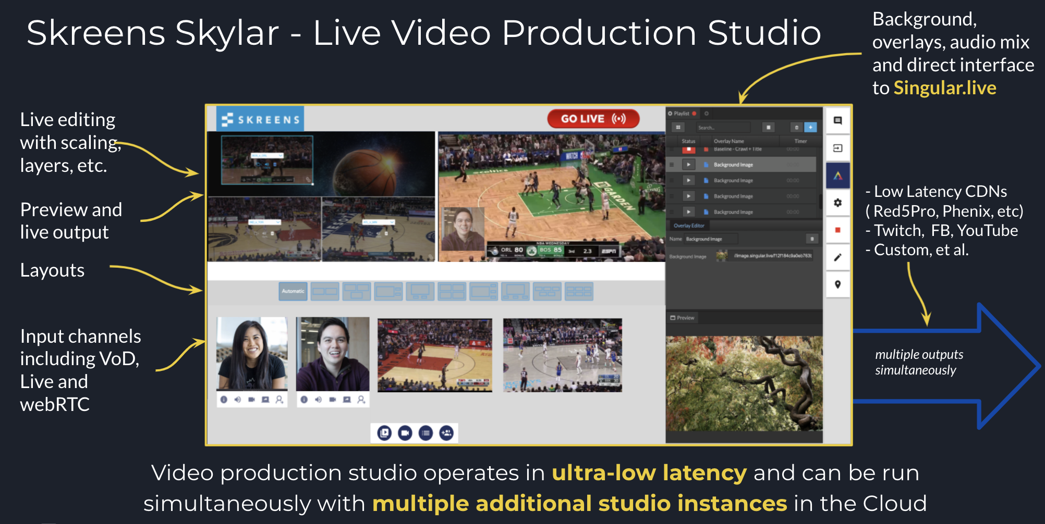Open the list icon in bottom toolbar

[426, 433]
